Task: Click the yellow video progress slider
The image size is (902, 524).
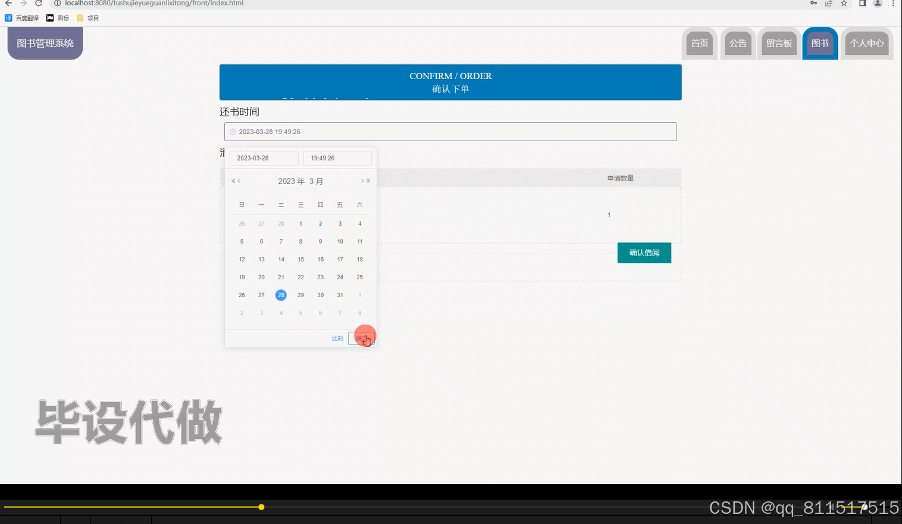Action: (x=262, y=507)
